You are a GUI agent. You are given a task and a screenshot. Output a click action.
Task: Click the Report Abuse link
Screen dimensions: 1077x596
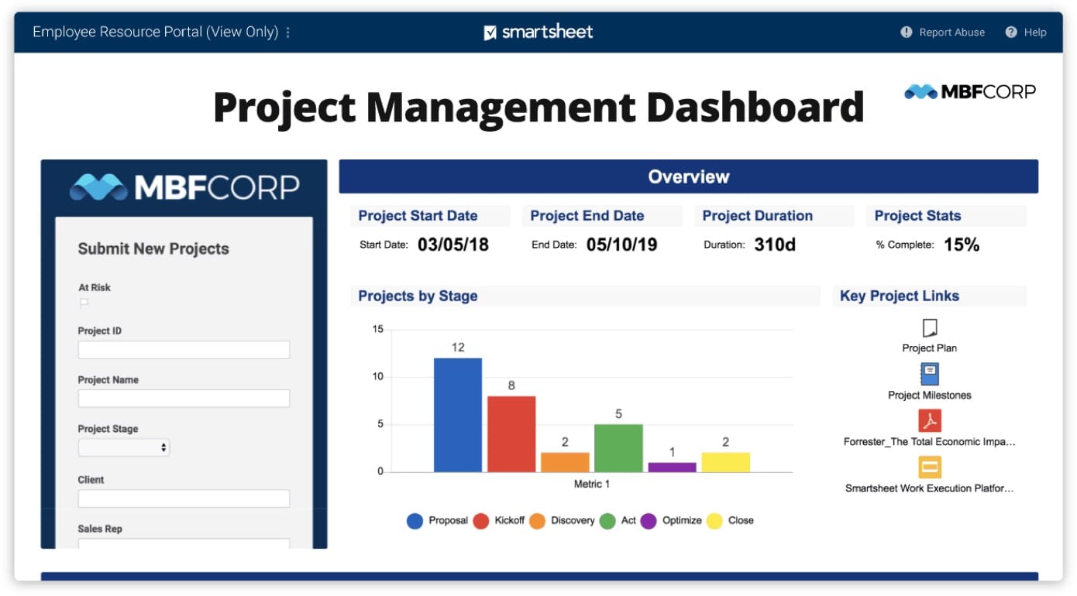tap(951, 33)
